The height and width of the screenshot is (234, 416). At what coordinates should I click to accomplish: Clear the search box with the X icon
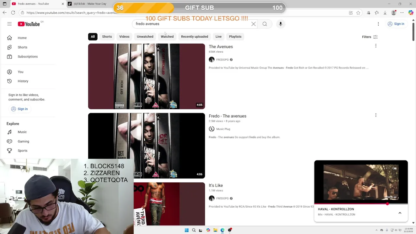(253, 24)
